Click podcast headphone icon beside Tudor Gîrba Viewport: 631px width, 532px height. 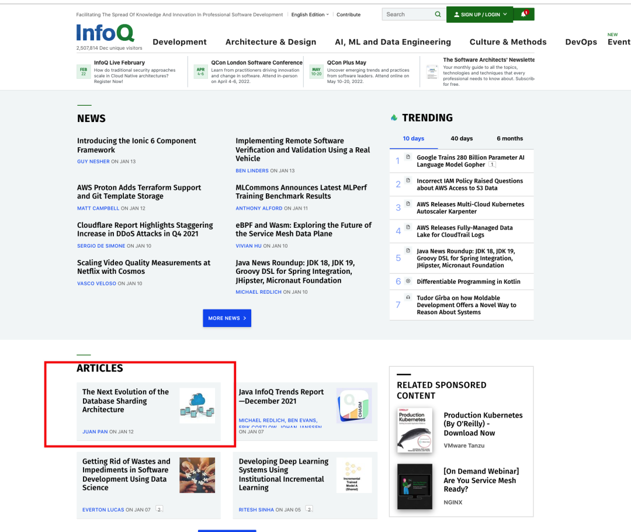408,298
